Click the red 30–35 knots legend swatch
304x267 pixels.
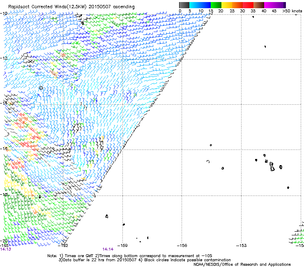[248, 5]
